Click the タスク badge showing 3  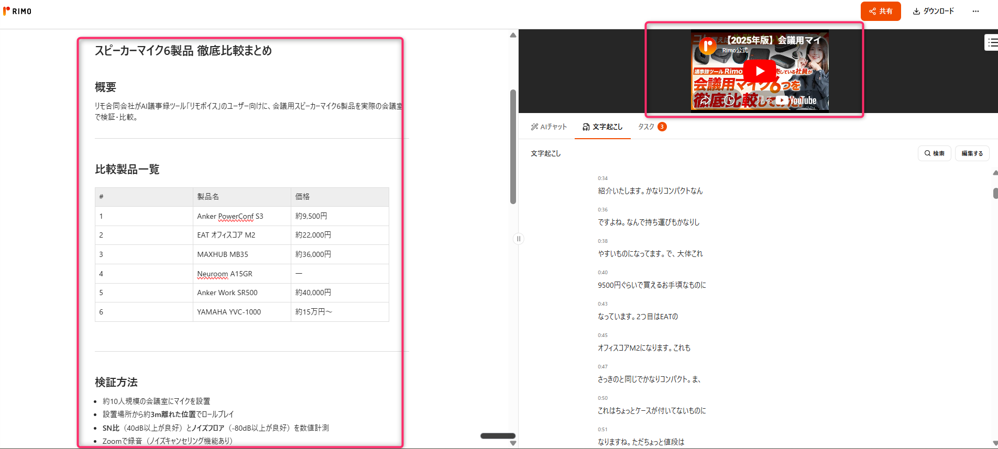tap(662, 127)
